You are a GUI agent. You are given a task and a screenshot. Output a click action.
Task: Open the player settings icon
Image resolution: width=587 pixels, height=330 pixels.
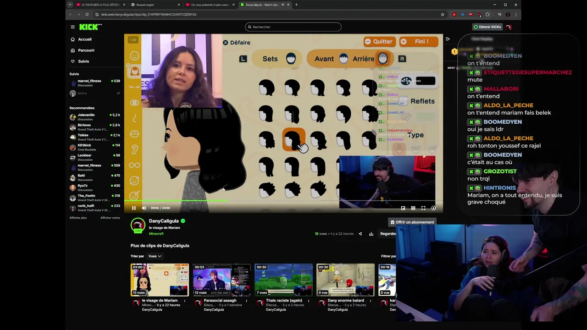(433, 208)
